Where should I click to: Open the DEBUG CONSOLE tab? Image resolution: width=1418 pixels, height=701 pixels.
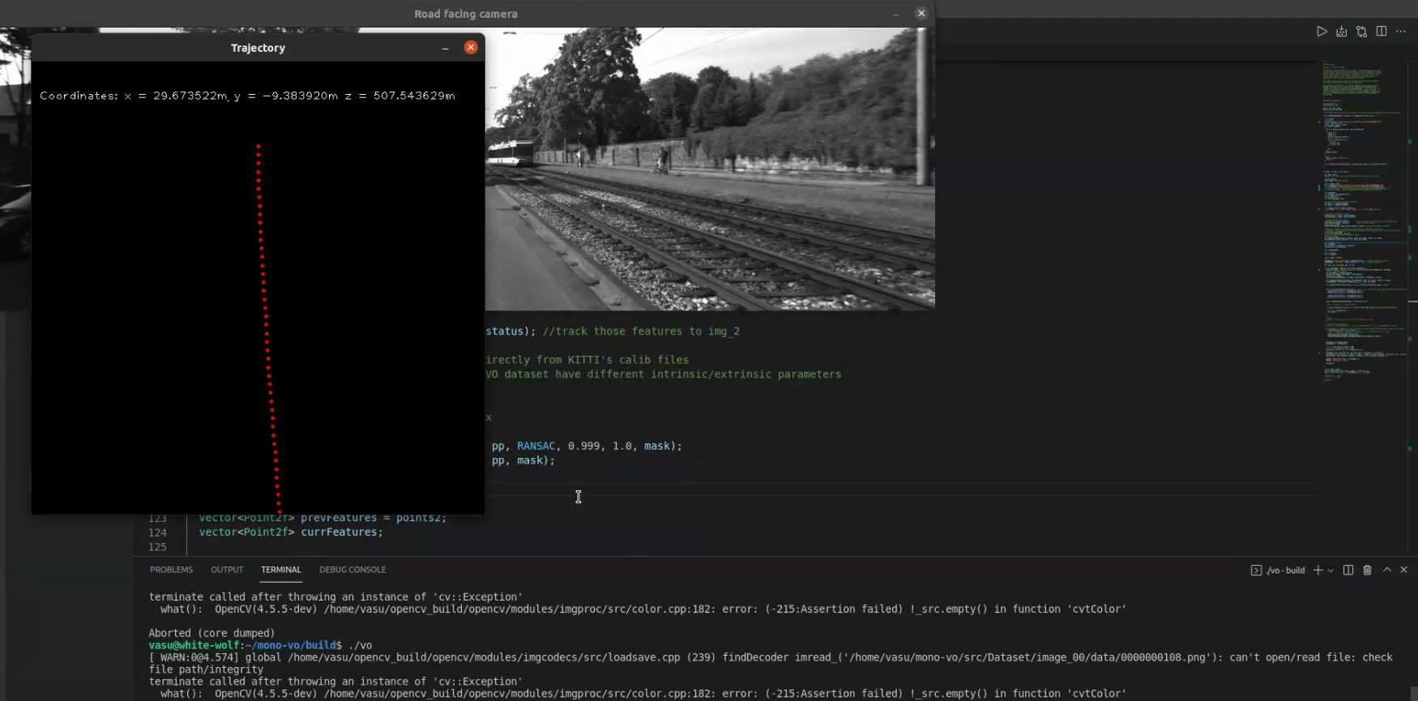[x=352, y=570]
